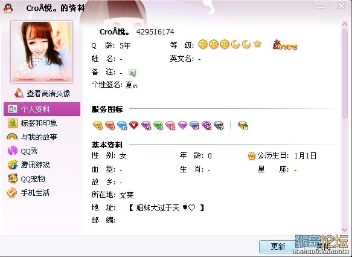This screenshot has height=257, width=352.
Task: Click the annual VIP6 badge icon
Action: click(285, 45)
